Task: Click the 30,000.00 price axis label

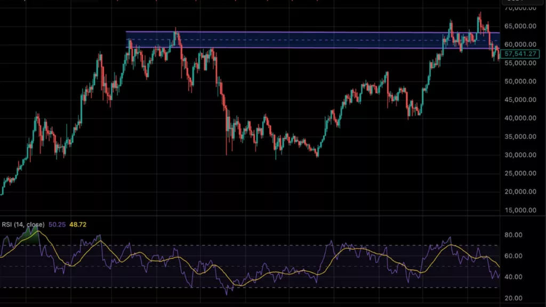Action: 520,154
